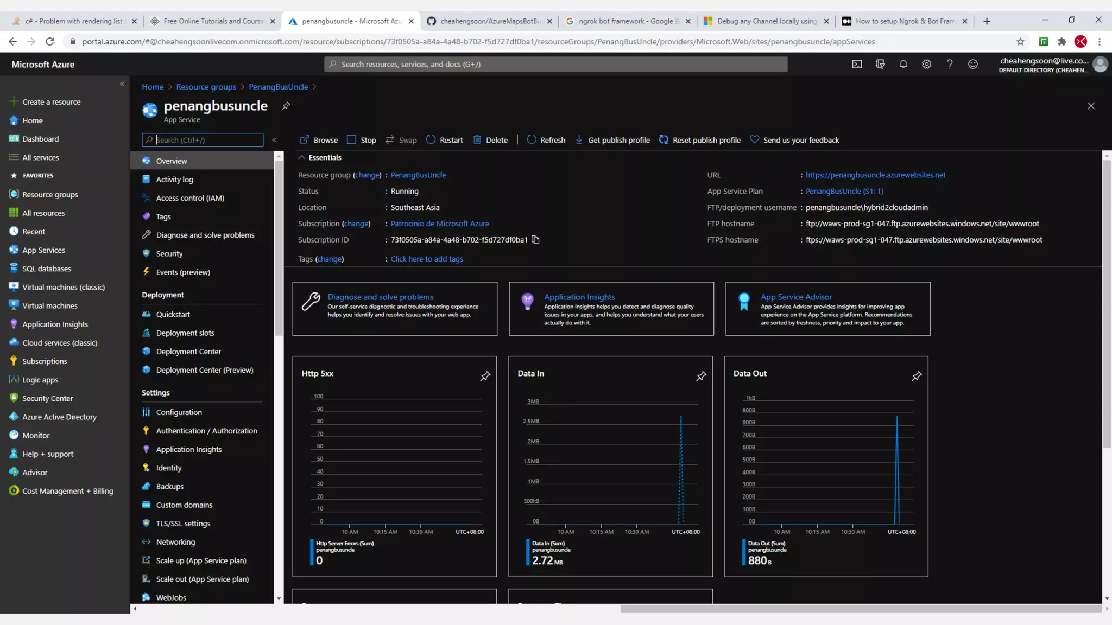Select Configuration under Settings
Screen dimensions: 1112x625
(x=179, y=412)
